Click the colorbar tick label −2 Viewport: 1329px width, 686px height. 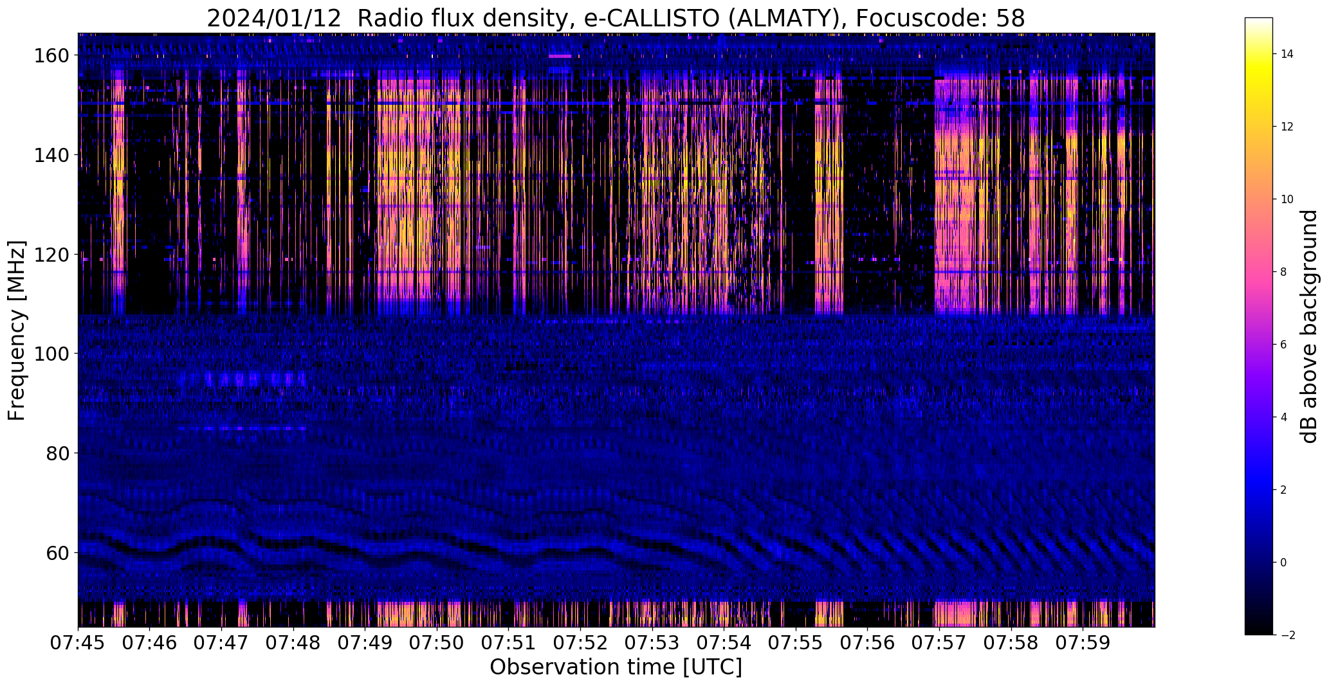click(1287, 635)
